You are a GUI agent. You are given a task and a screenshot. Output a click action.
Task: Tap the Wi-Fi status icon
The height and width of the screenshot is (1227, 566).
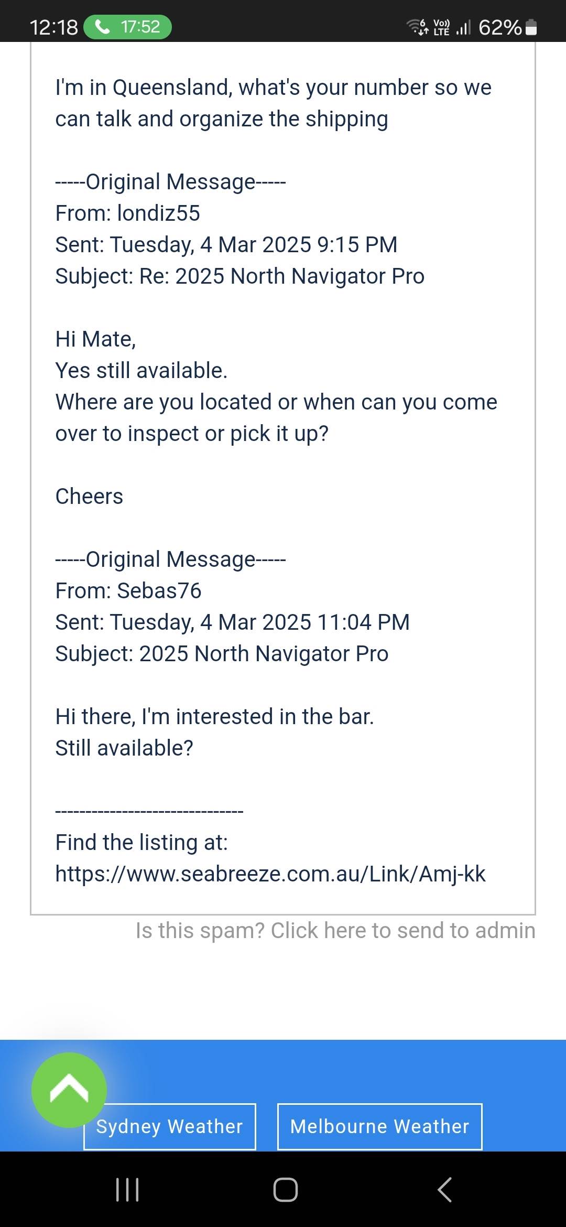(417, 26)
